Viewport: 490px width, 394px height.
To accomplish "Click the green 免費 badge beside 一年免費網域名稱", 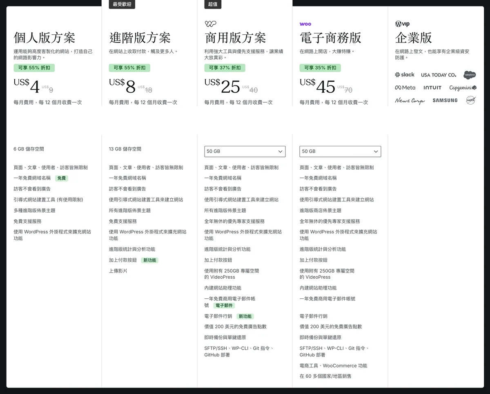I will point(61,178).
